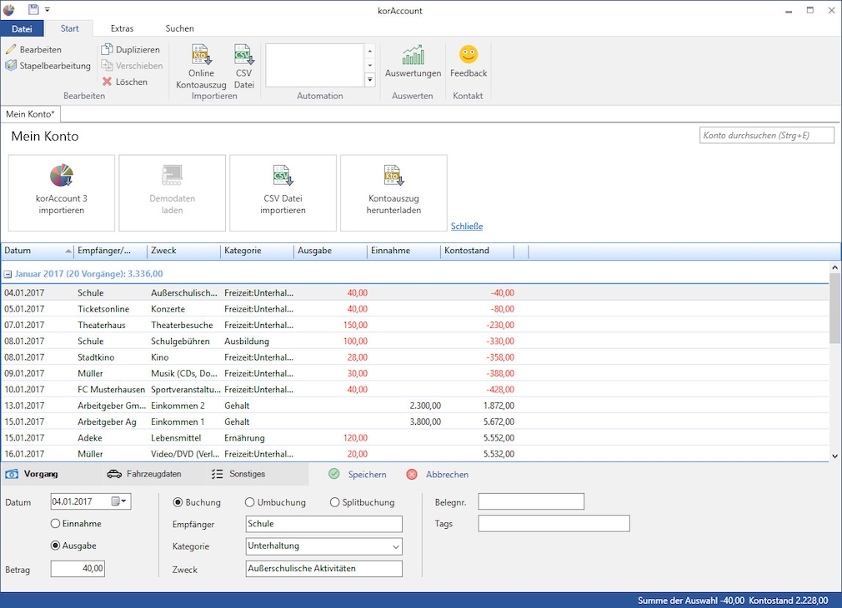The image size is (842, 608).
Task: Select the Einnahme radio button
Action: tap(56, 524)
